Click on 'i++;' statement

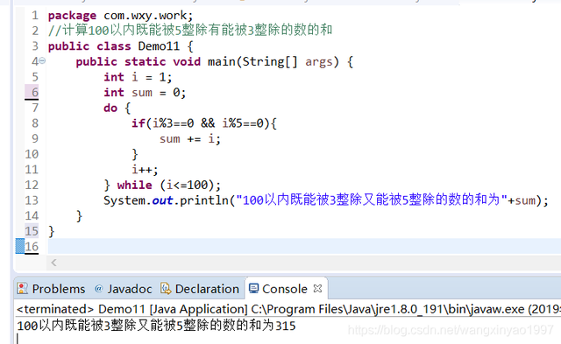145,170
